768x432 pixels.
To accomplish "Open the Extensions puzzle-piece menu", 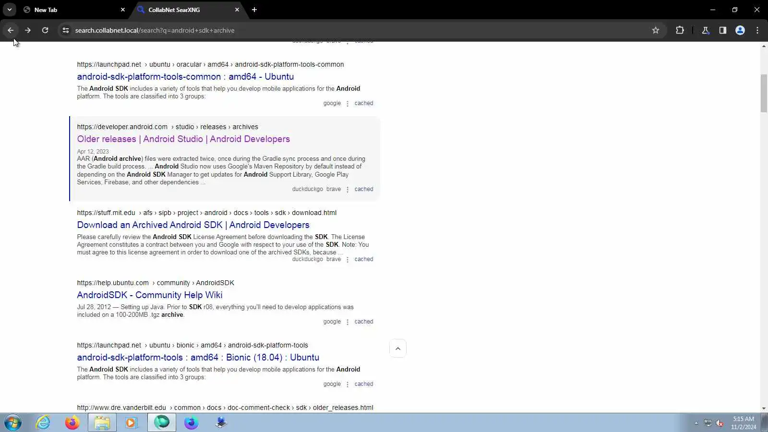I will pyautogui.click(x=680, y=30).
